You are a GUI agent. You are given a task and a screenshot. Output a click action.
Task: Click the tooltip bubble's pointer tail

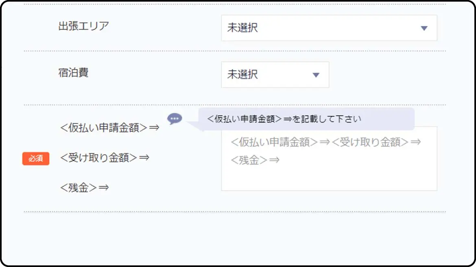[196, 127]
